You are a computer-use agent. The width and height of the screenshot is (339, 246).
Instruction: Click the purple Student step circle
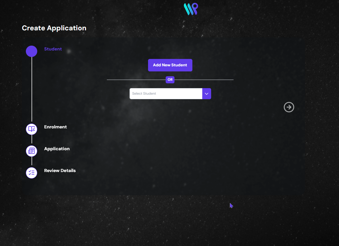click(32, 51)
